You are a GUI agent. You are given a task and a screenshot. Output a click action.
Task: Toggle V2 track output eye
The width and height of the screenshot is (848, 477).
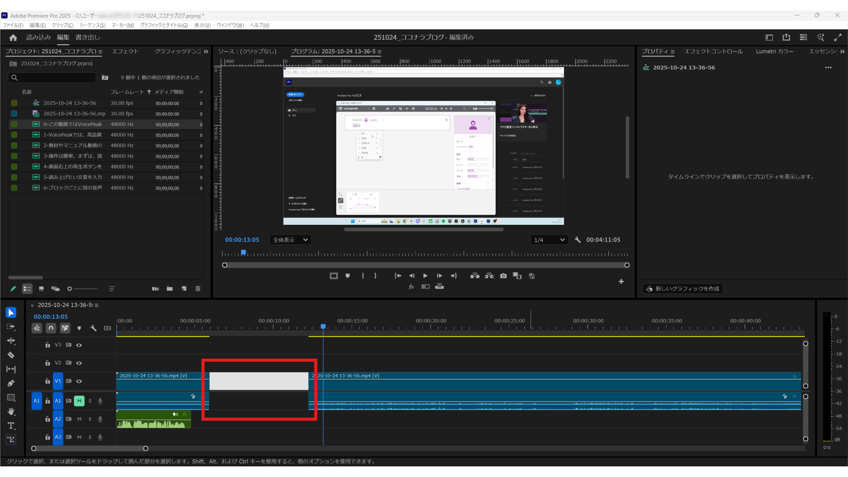point(79,363)
